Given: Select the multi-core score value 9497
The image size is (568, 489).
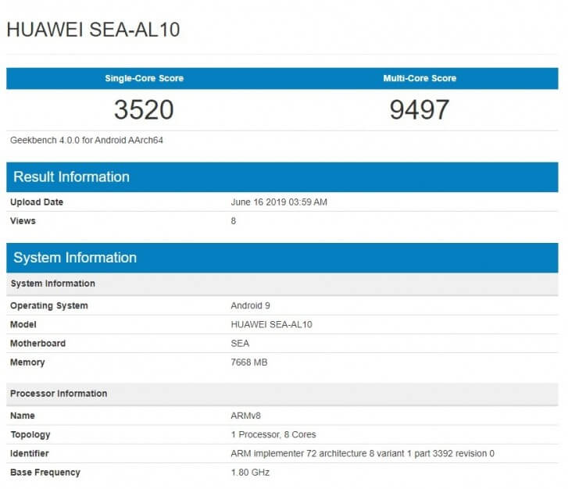Looking at the screenshot, I should pos(420,109).
